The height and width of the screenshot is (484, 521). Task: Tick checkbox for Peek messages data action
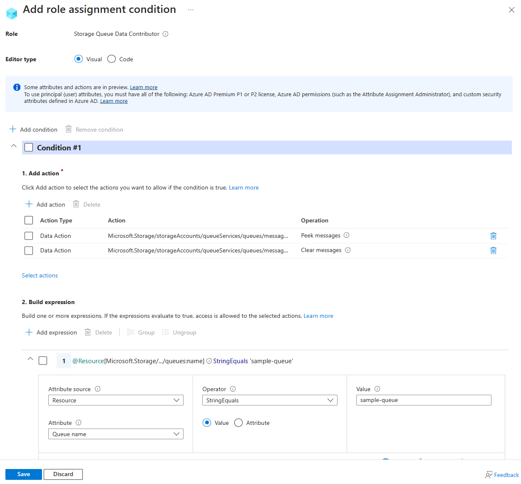click(29, 236)
